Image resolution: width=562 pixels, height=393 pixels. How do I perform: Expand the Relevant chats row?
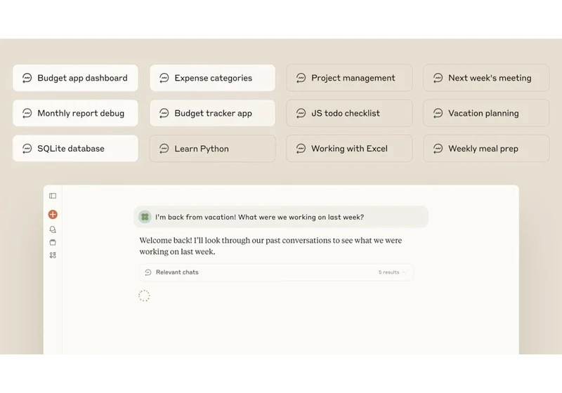click(x=276, y=272)
